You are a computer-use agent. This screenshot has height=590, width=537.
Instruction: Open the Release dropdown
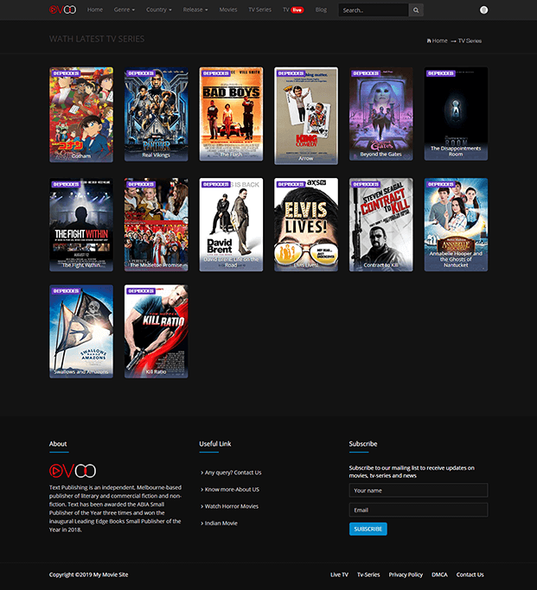[195, 10]
